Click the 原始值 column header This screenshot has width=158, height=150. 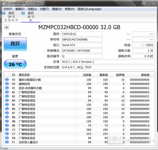coord(138,75)
